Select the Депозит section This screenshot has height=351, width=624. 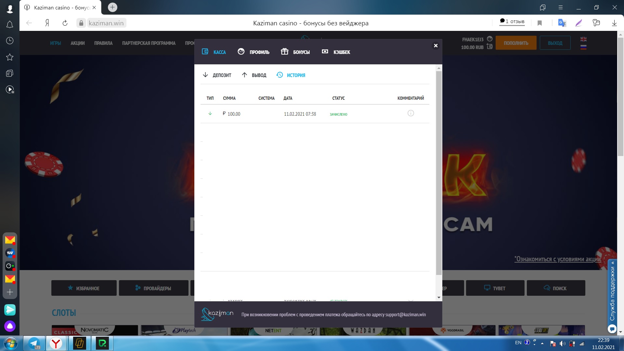coord(217,75)
